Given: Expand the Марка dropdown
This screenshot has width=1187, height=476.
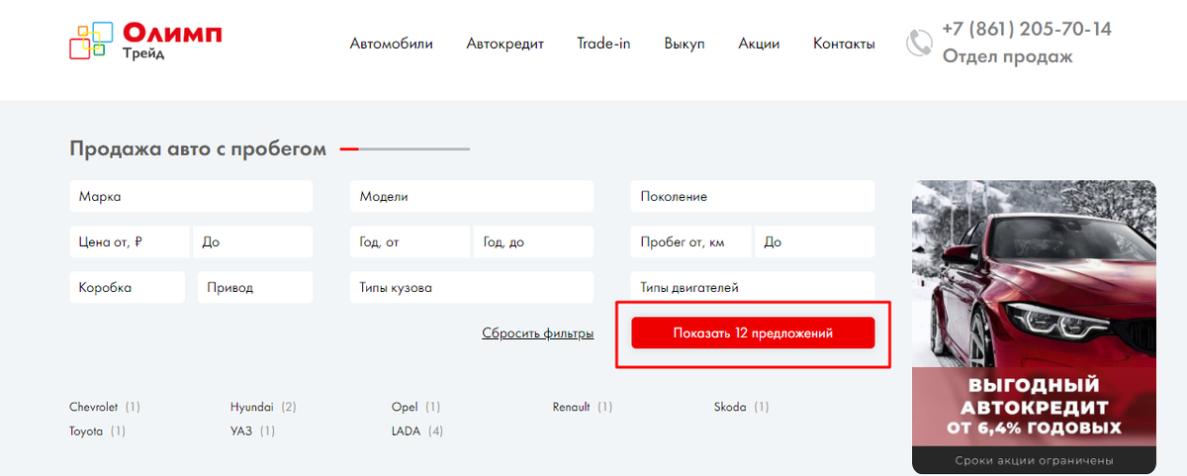Looking at the screenshot, I should [192, 196].
